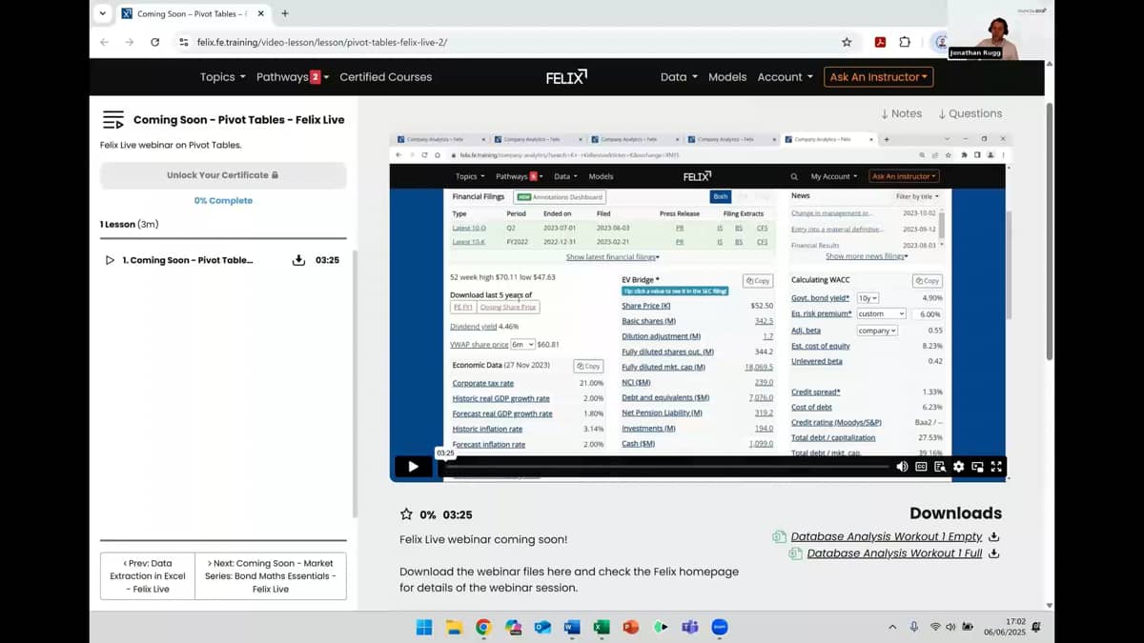
Task: Open the tab search dropdown arrow
Action: tap(103, 13)
